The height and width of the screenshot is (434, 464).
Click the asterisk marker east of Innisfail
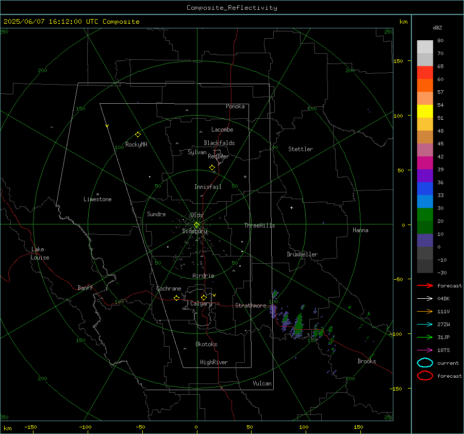click(245, 177)
